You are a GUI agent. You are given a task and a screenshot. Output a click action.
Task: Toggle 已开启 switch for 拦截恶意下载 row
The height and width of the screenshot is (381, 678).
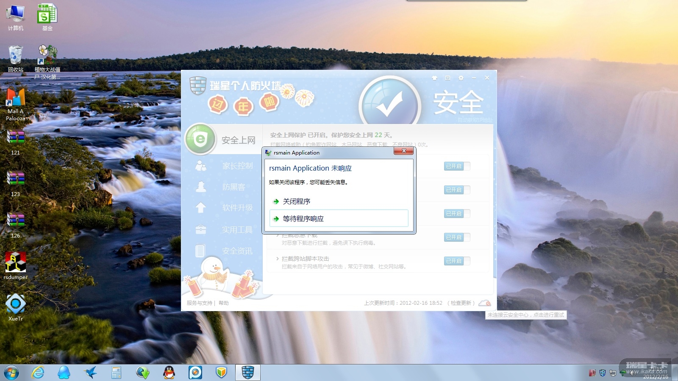click(x=457, y=237)
